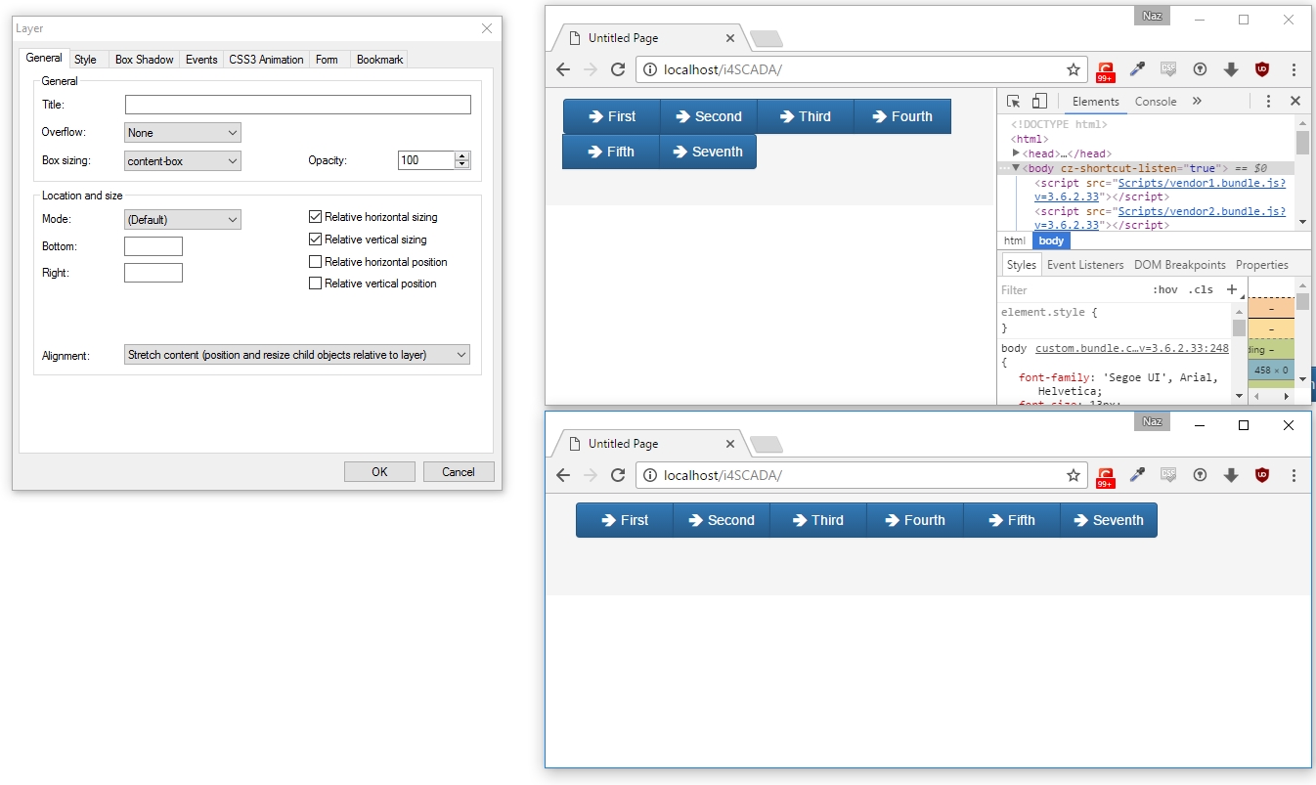
Task: Open Events tab in Layer dialog
Action: (201, 60)
